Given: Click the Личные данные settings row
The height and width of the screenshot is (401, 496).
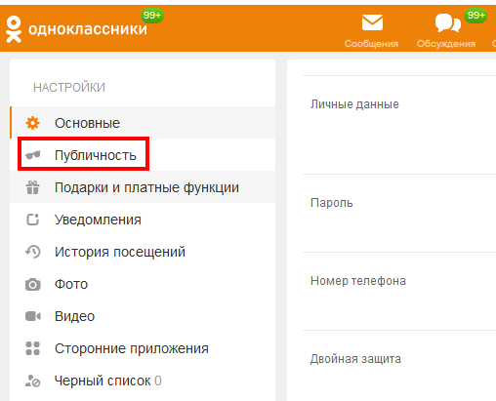Looking at the screenshot, I should pos(399,125).
